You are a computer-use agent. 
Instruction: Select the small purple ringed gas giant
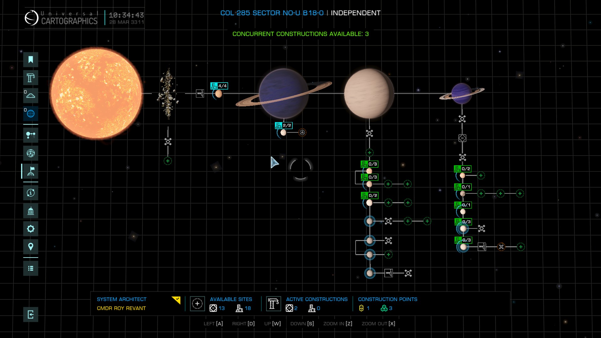(462, 93)
